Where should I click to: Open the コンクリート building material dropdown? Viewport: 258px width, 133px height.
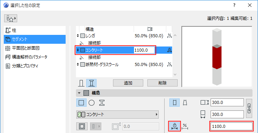tap(117, 115)
